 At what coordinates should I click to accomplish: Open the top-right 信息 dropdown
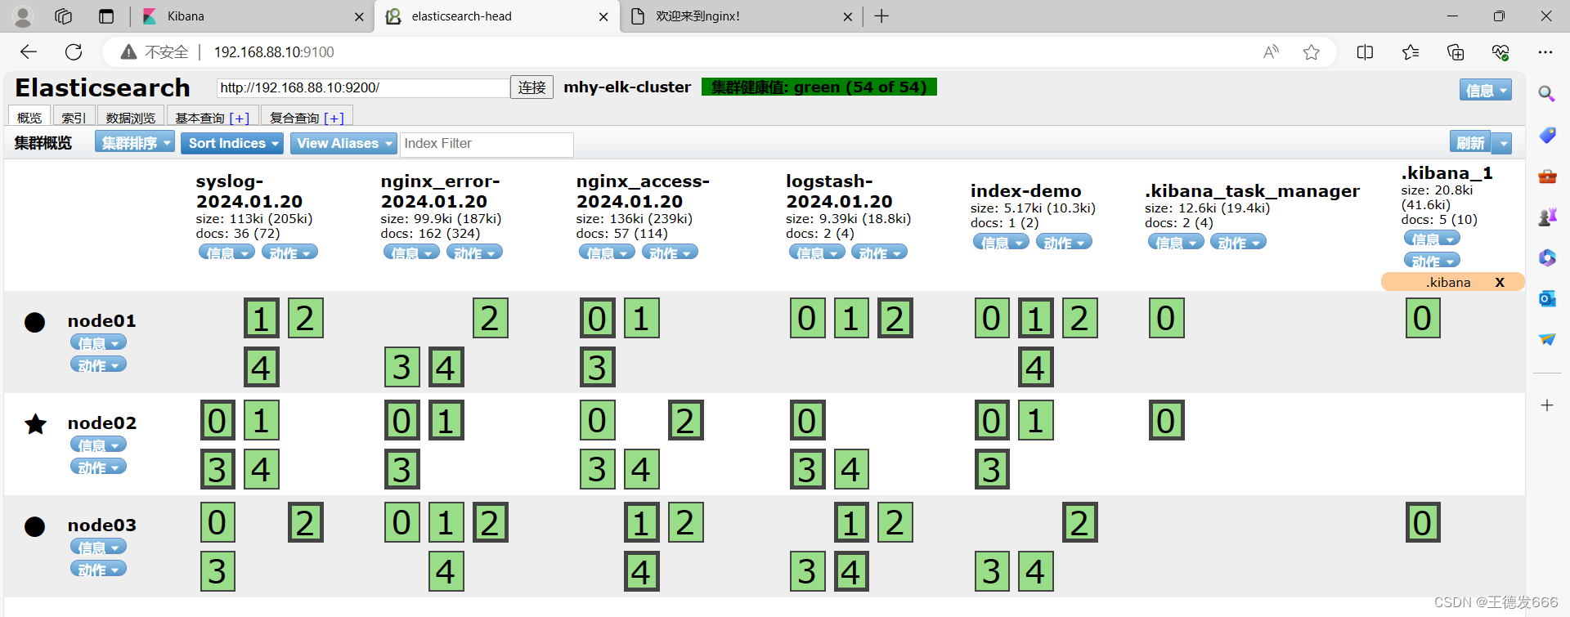tap(1485, 90)
